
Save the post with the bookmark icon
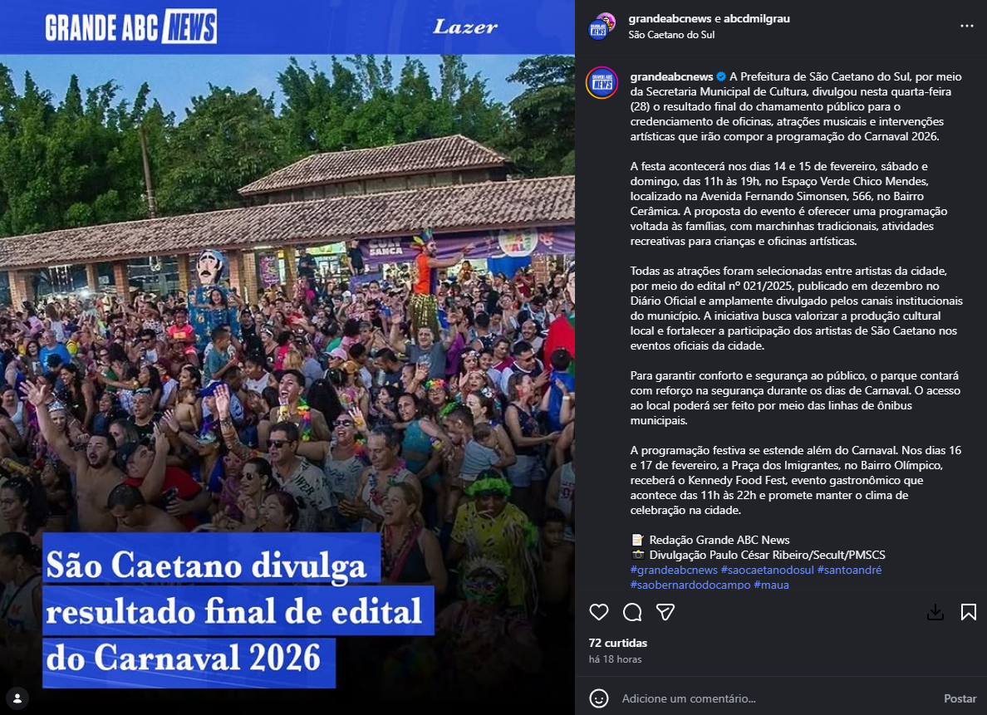point(968,612)
